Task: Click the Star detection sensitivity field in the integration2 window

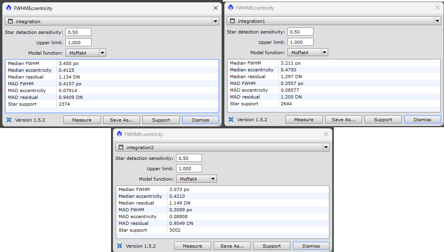Action: 189,158
